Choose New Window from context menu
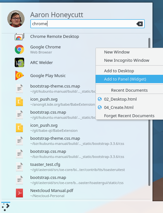This screenshot has height=213, width=163. pyautogui.click(x=129, y=52)
